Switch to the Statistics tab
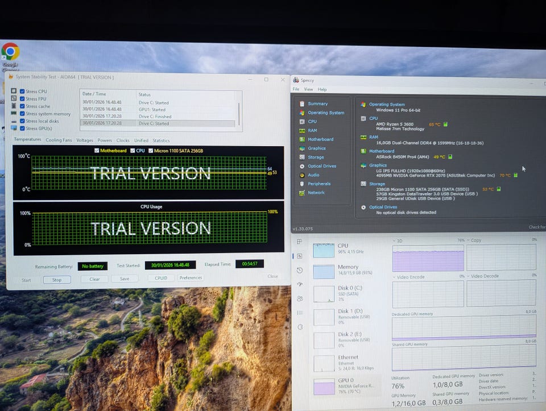 161,140
